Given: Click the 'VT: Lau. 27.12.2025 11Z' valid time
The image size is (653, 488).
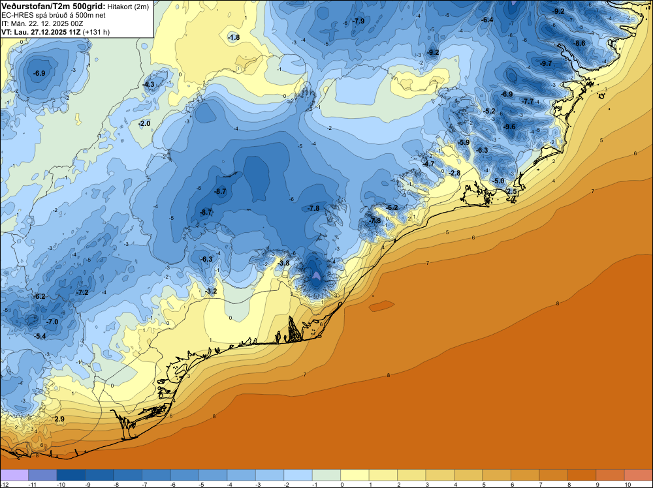Looking at the screenshot, I should [41, 32].
